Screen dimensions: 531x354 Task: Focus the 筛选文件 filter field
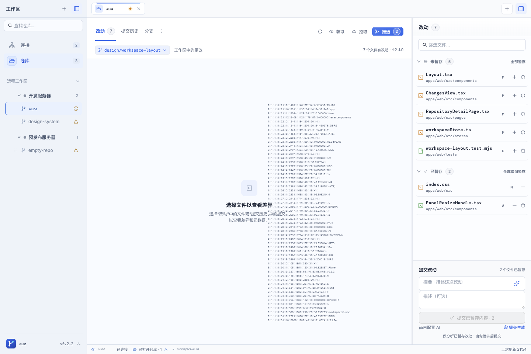[472, 45]
